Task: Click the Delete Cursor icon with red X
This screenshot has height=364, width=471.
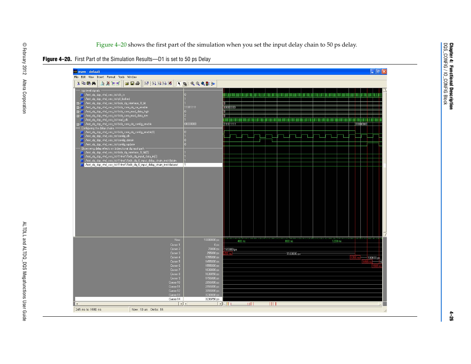Action: (108, 84)
